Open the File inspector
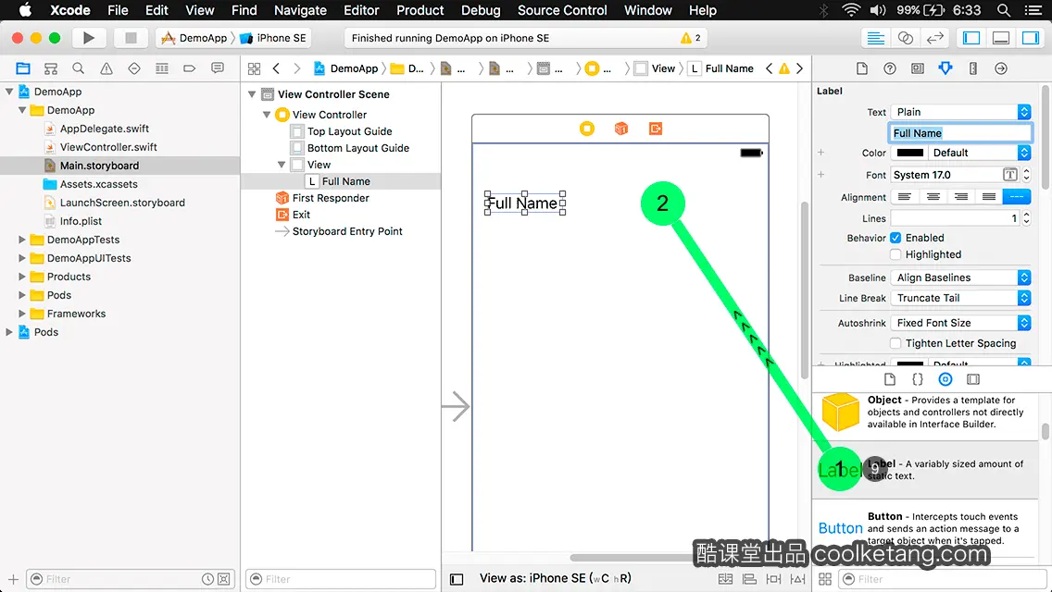This screenshot has width=1052, height=592. pos(862,68)
